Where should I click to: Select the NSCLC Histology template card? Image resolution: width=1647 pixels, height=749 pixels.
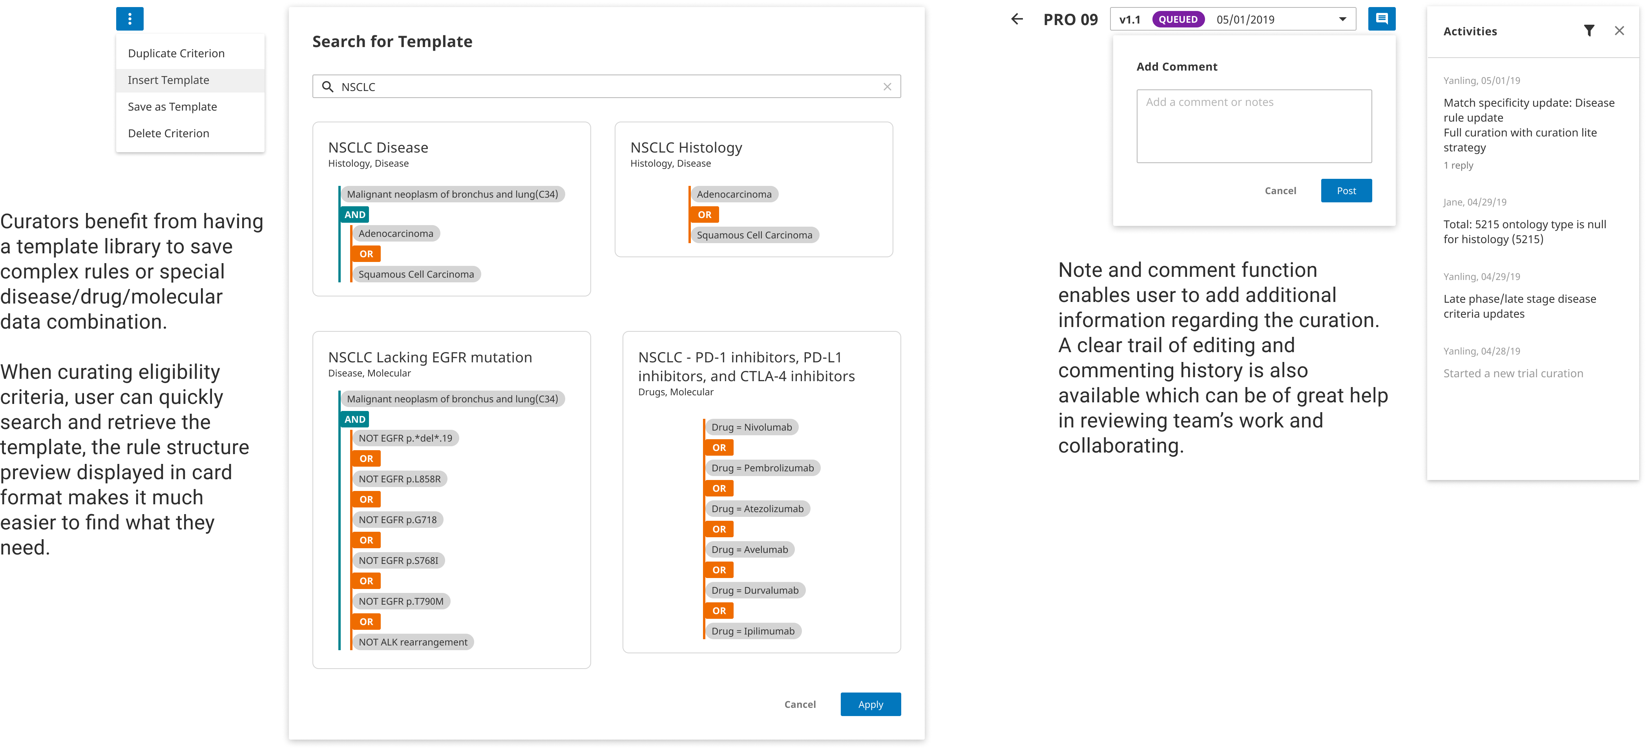click(753, 190)
